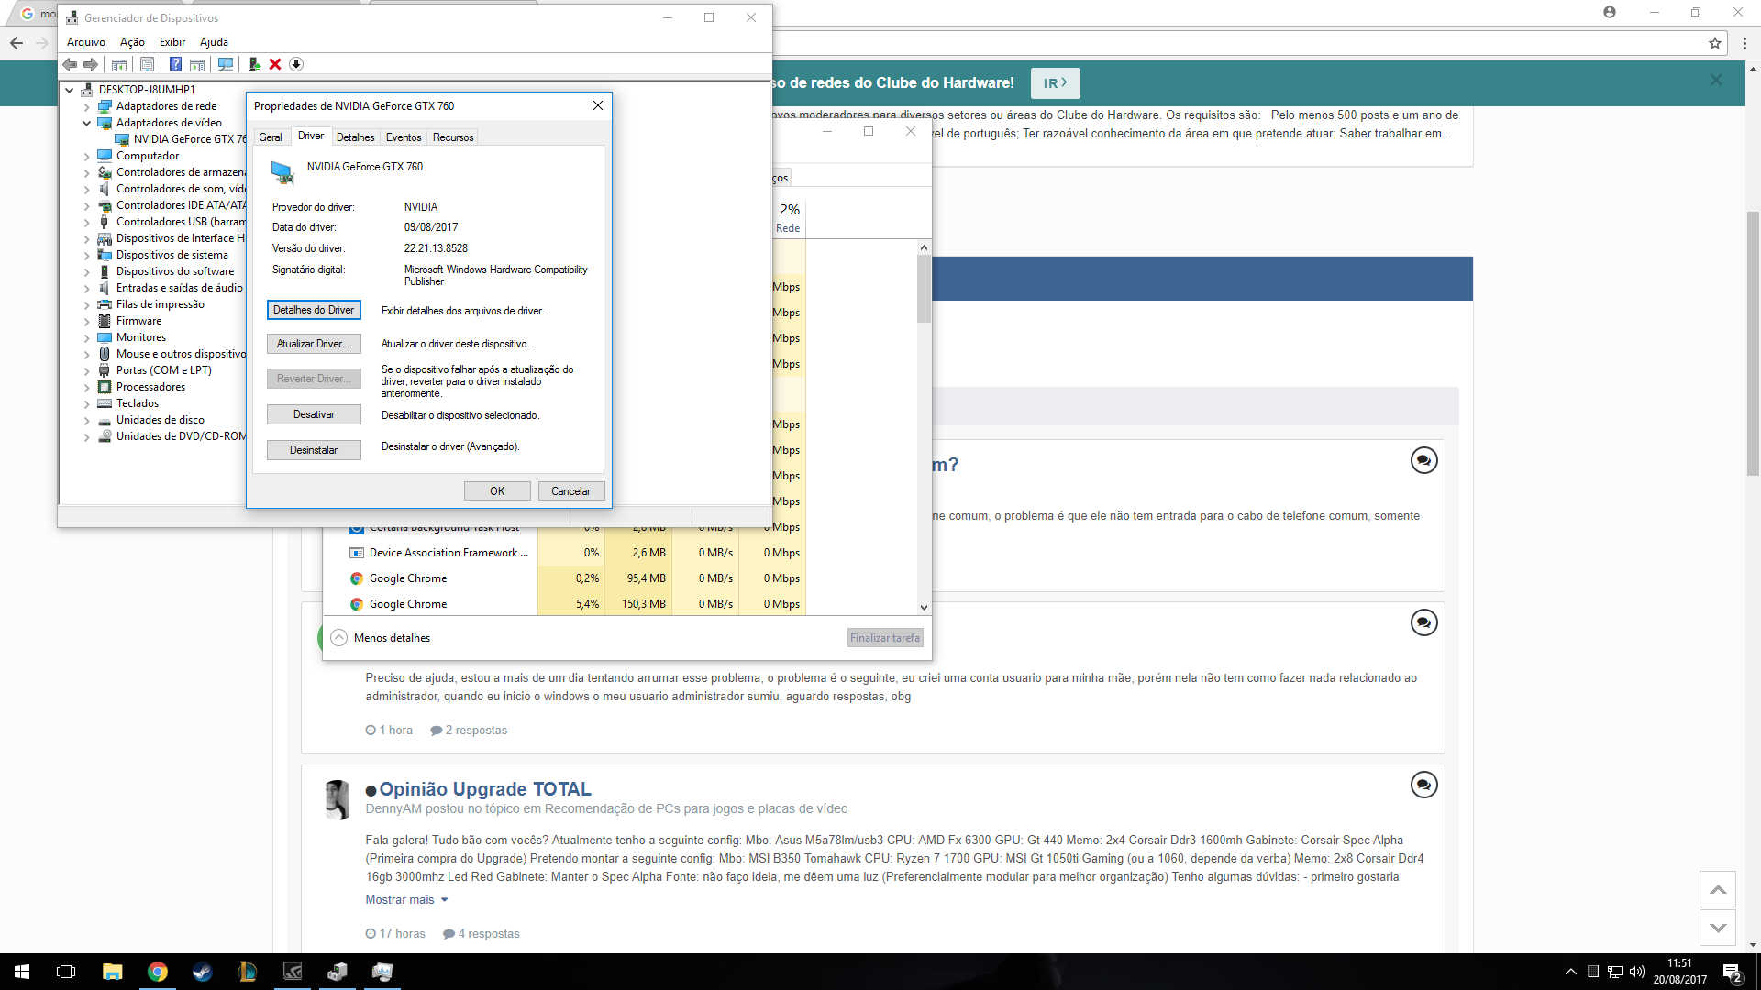Click the Chrome bookmark star icon

1715,43
